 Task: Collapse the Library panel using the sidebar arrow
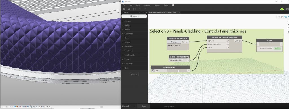(x=146, y=12)
